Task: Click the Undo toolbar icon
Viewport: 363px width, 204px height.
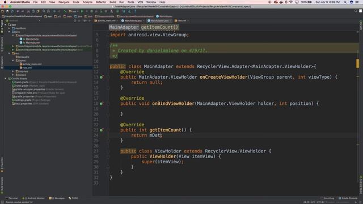Action: click(18, 11)
